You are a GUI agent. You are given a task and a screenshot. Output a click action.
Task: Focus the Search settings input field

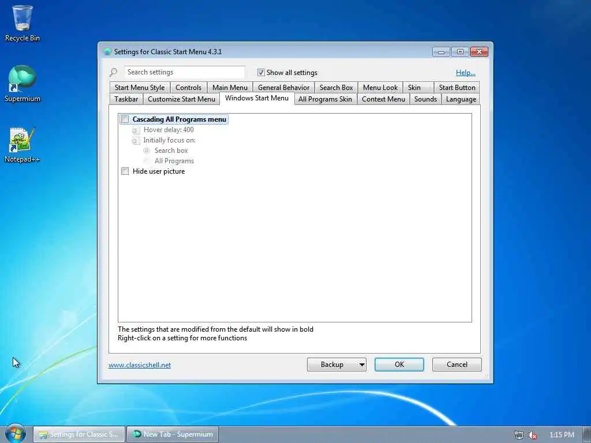point(184,72)
